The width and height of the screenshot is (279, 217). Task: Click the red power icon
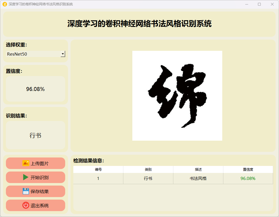pos(26,205)
